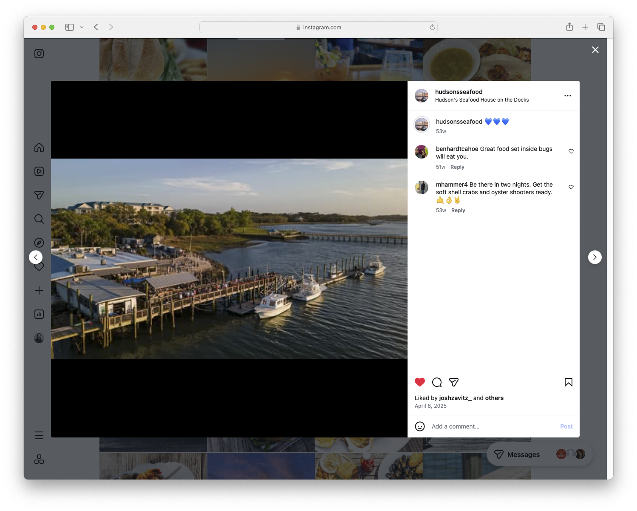Go to the next photo with the right arrow

[x=595, y=257]
